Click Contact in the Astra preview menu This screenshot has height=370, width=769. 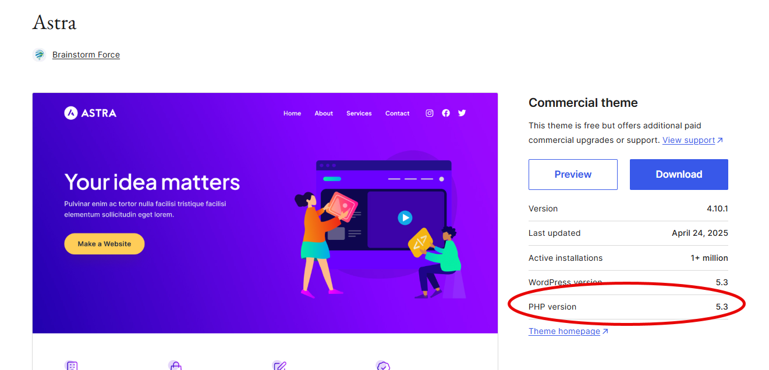pos(398,113)
